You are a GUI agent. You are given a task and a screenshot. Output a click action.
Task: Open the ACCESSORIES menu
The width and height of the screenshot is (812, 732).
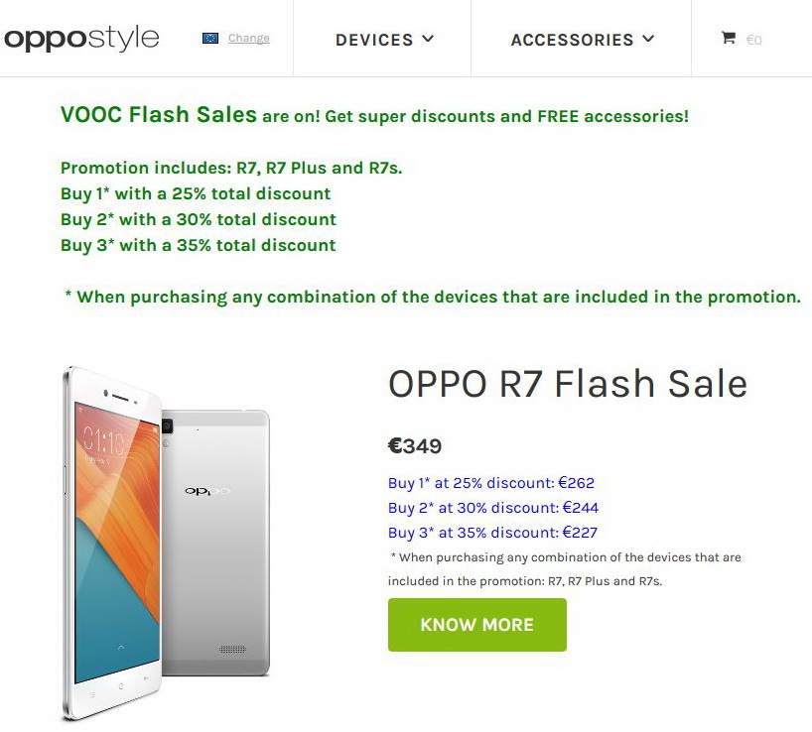(x=572, y=40)
